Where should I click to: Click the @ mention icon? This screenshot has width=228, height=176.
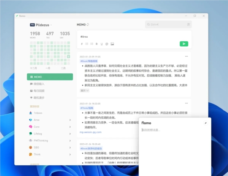click(107, 44)
